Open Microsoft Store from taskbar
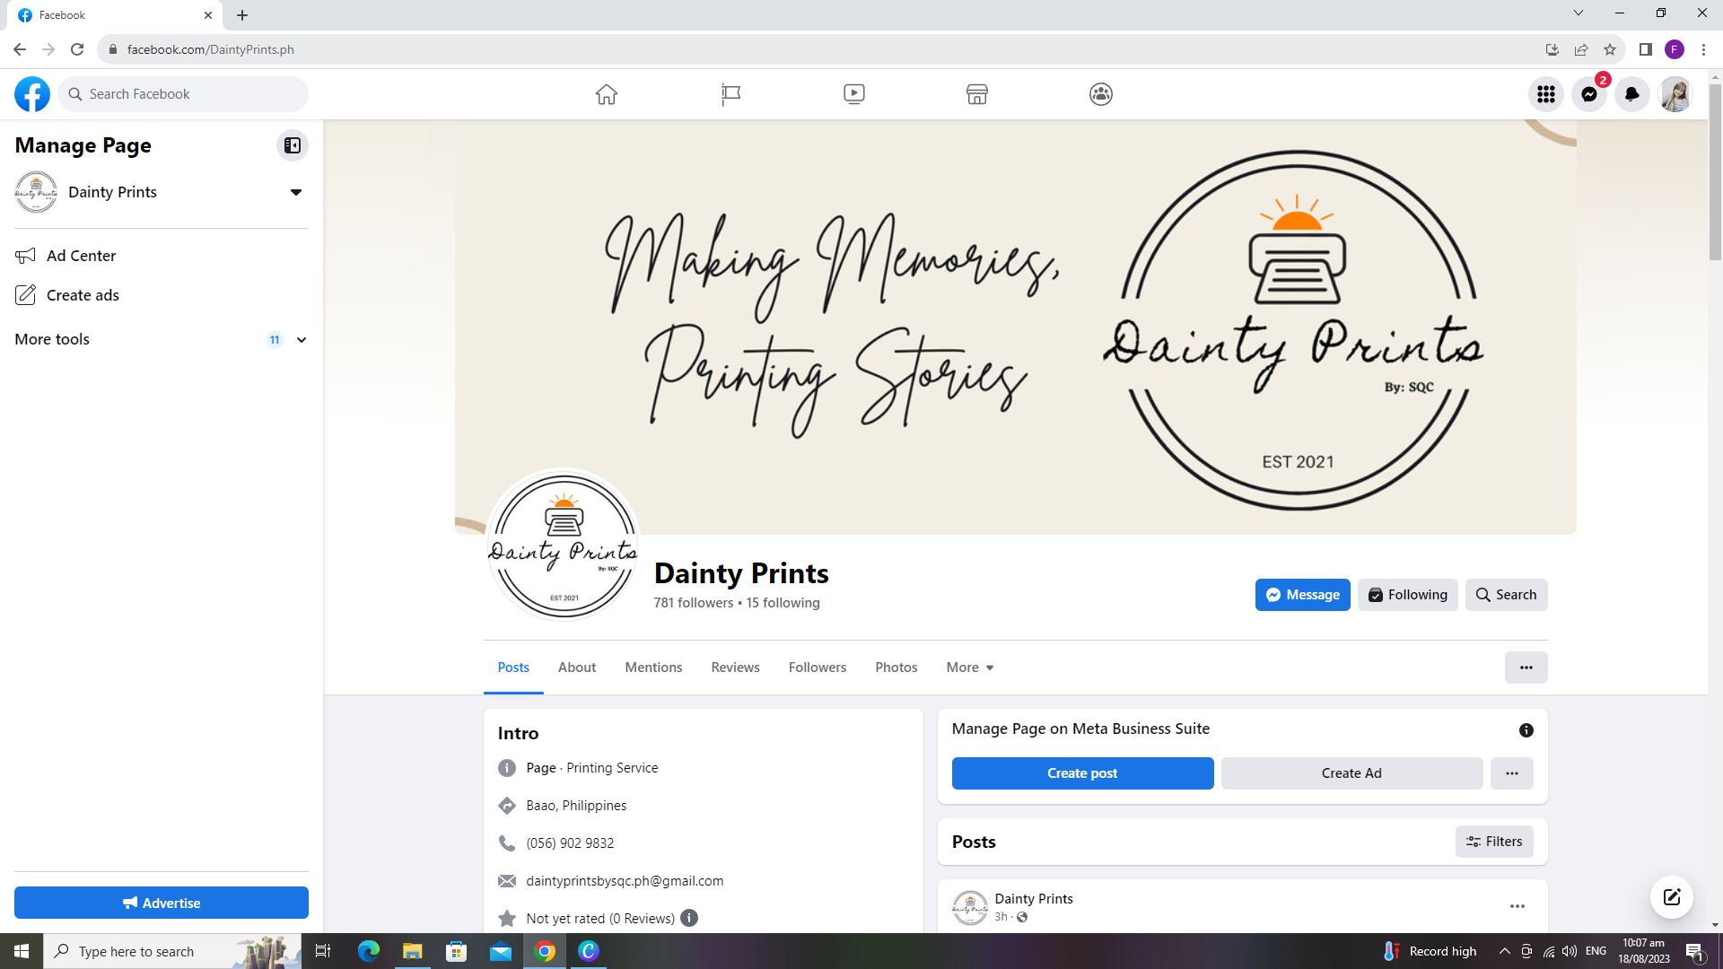 tap(456, 951)
